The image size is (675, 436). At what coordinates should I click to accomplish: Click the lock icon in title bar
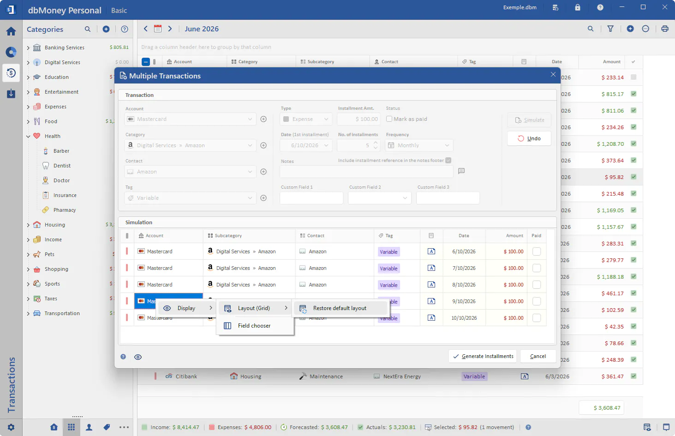[578, 7]
